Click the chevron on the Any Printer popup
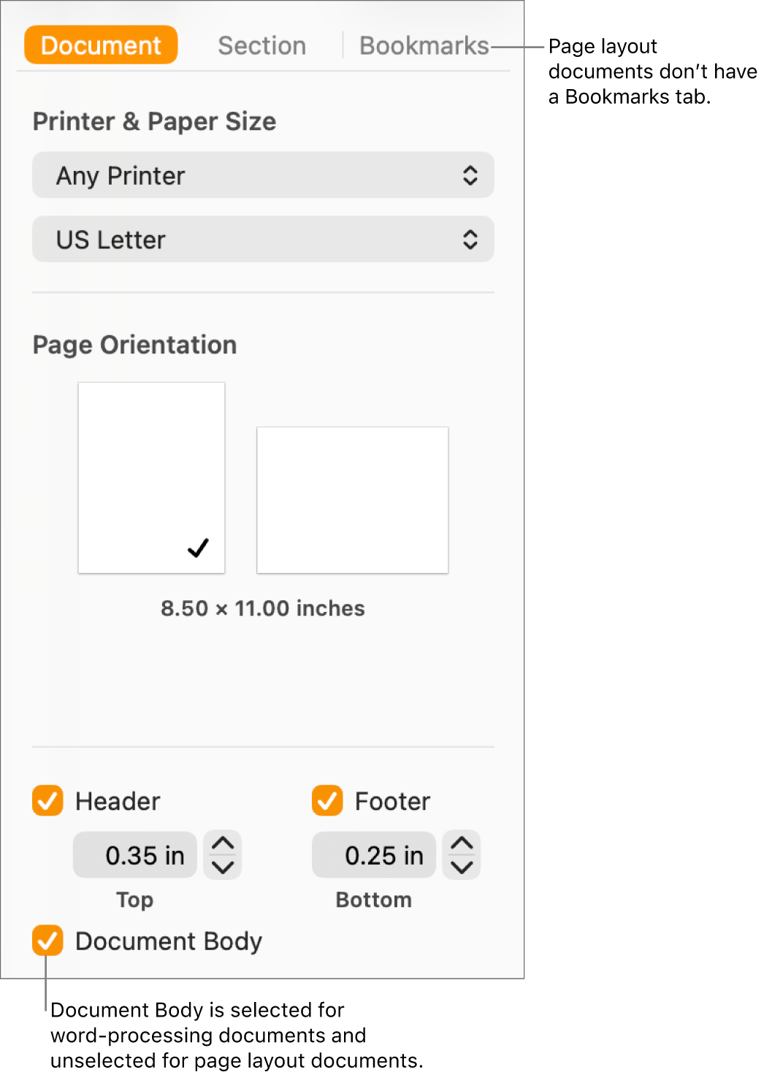Image resolution: width=764 pixels, height=1075 pixels. (x=472, y=175)
